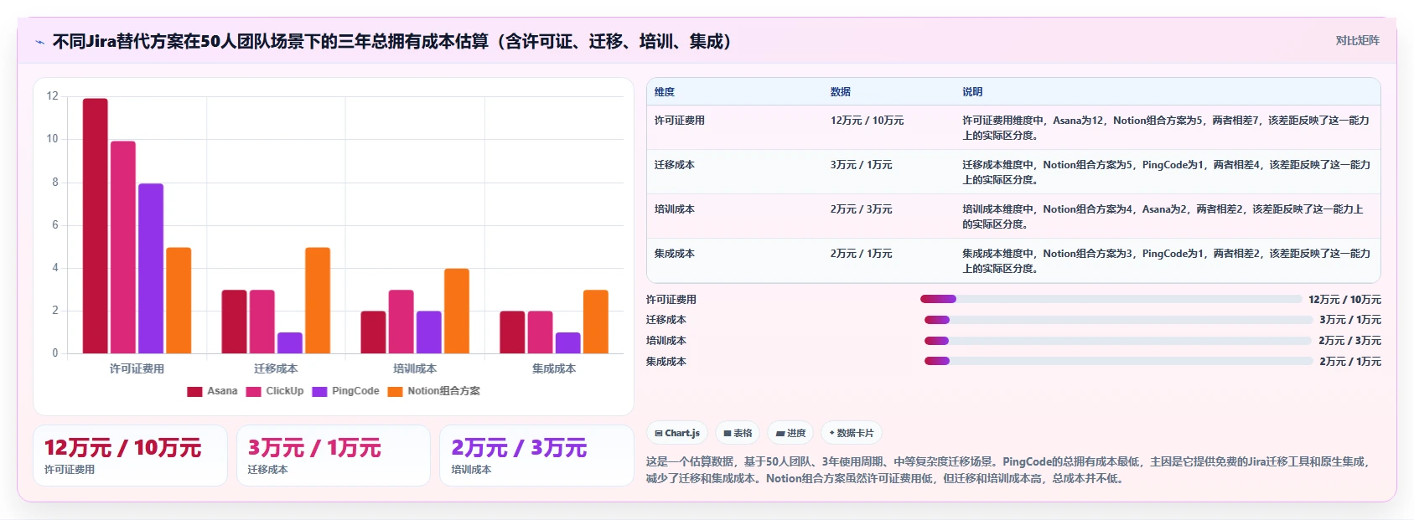Click the 许可证费用 progress bar

point(1111,299)
